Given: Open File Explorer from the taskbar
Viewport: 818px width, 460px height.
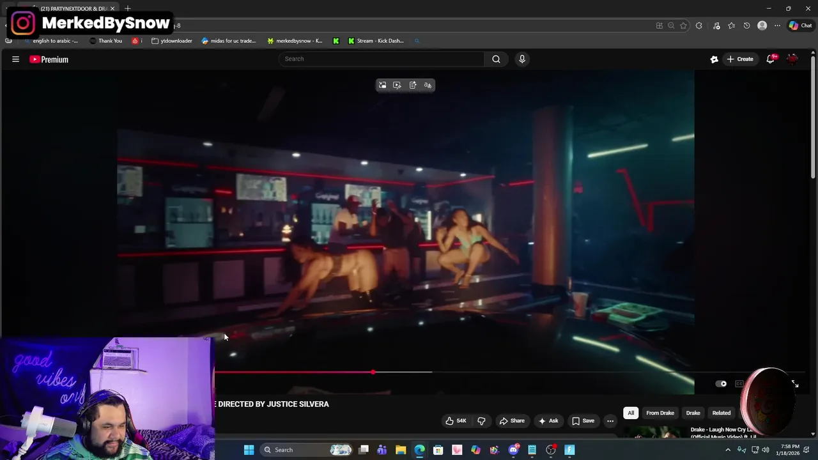Looking at the screenshot, I should coord(401,450).
